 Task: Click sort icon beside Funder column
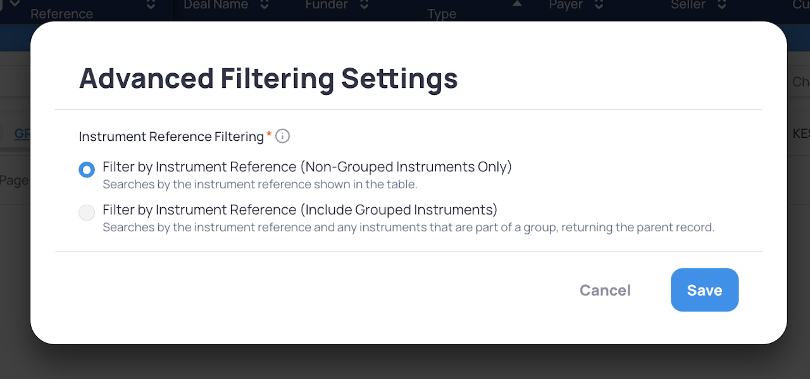[364, 5]
